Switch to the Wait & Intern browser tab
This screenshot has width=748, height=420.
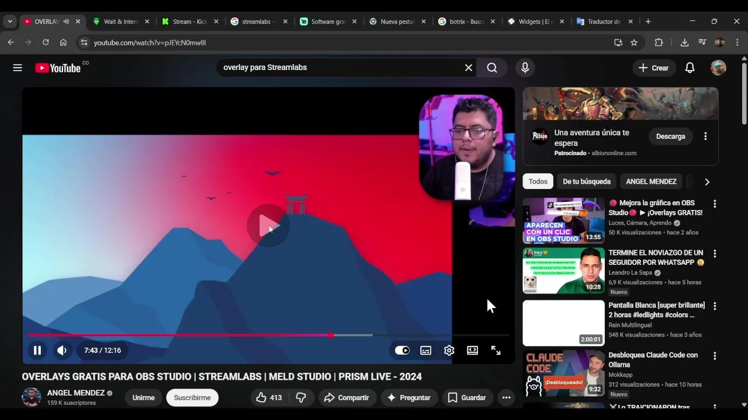(120, 22)
